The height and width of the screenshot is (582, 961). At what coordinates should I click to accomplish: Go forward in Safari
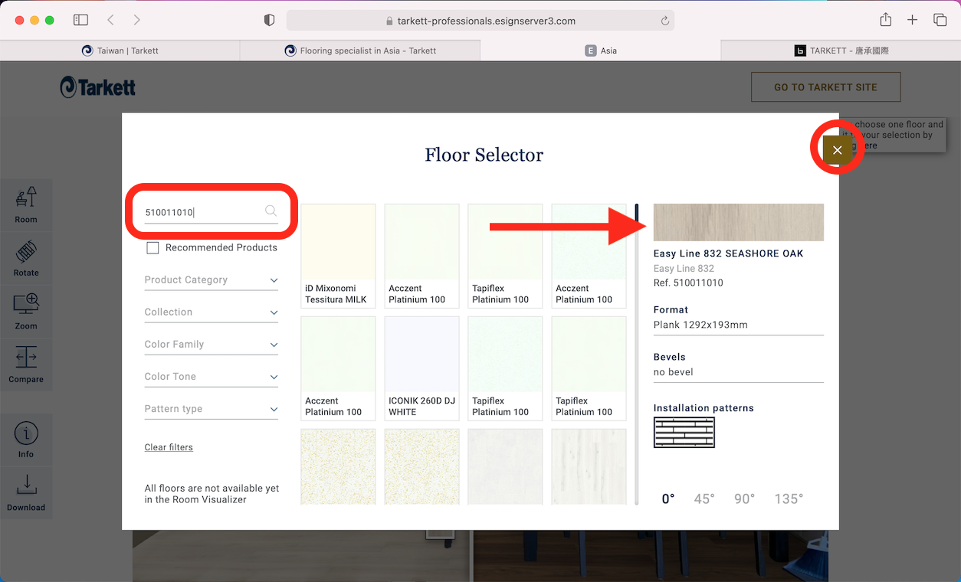[x=136, y=20]
